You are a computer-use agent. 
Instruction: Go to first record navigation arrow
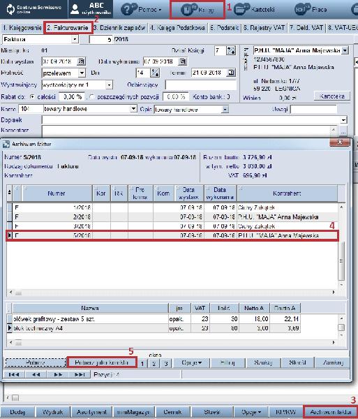(x=13, y=374)
